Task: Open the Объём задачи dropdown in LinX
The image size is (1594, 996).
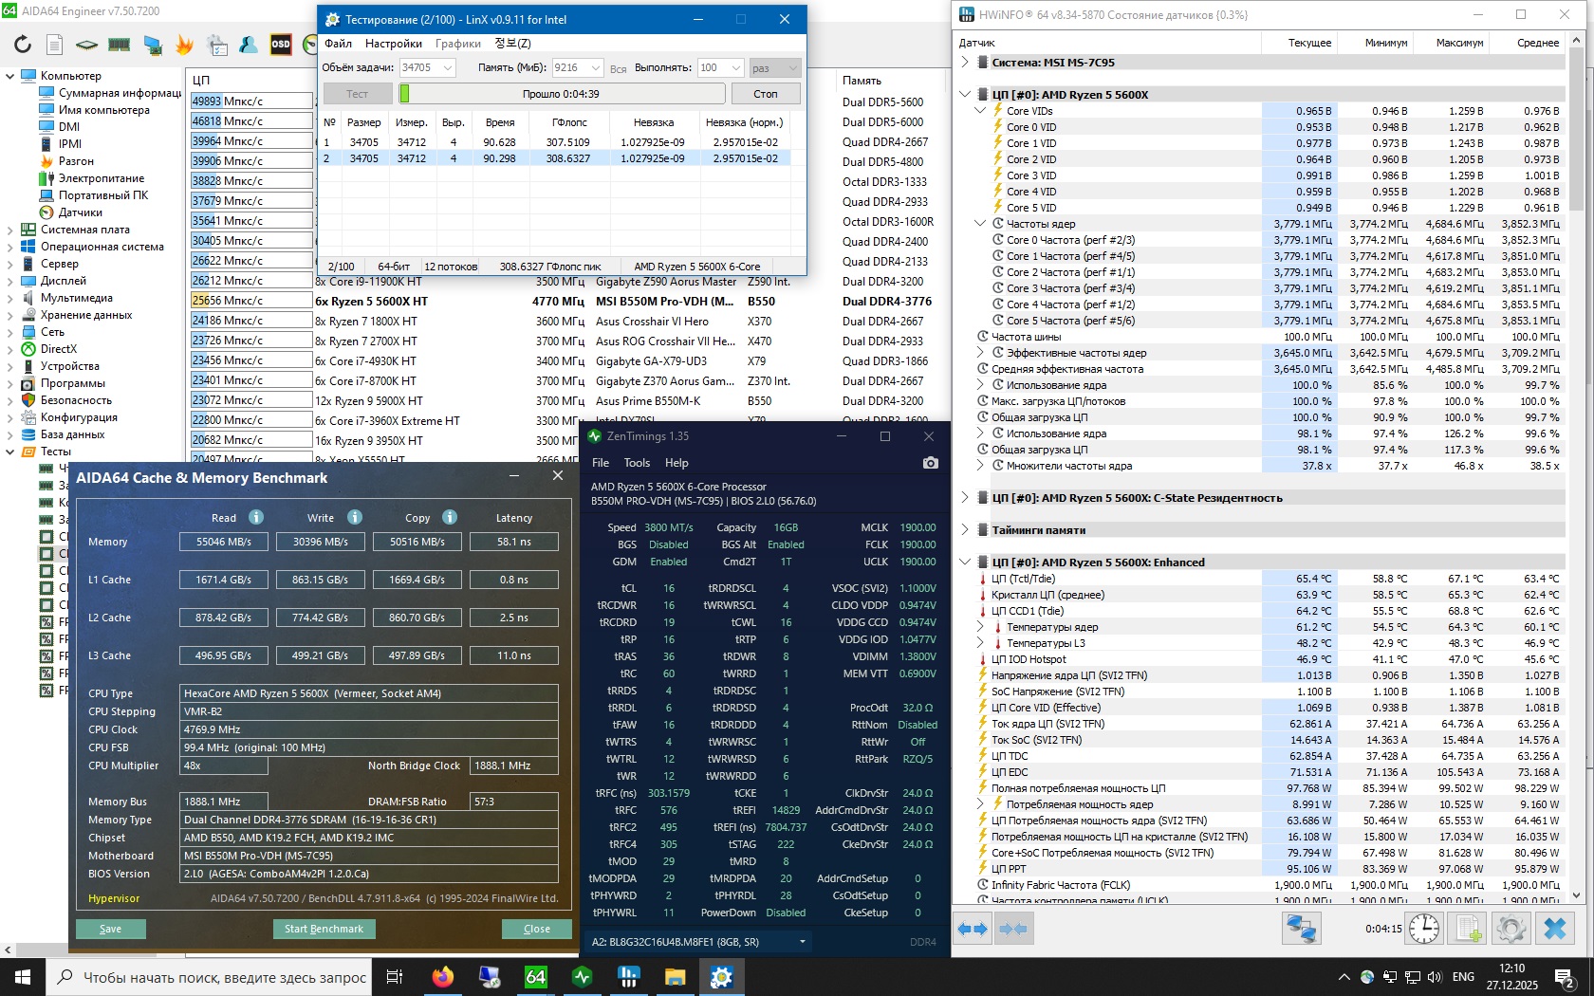Action: click(447, 68)
